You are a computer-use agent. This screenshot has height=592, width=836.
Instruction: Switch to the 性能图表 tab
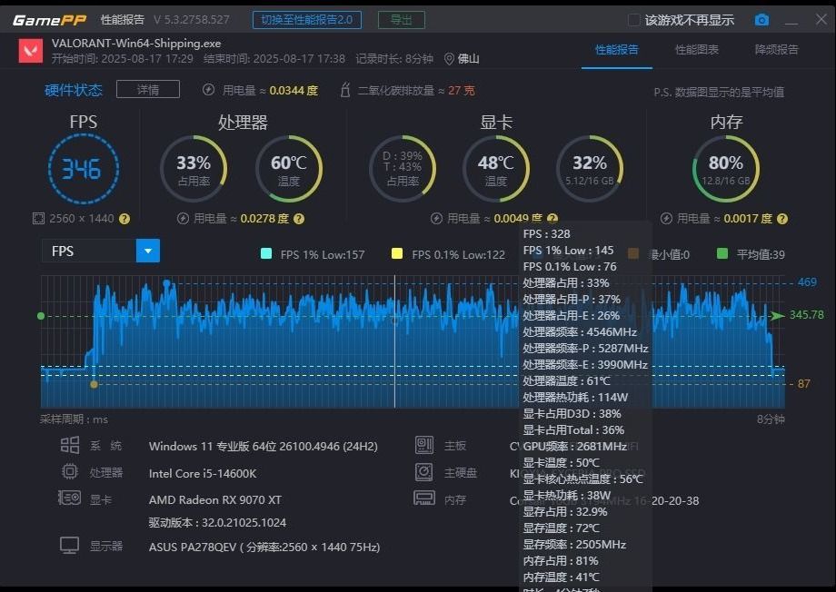[x=697, y=50]
